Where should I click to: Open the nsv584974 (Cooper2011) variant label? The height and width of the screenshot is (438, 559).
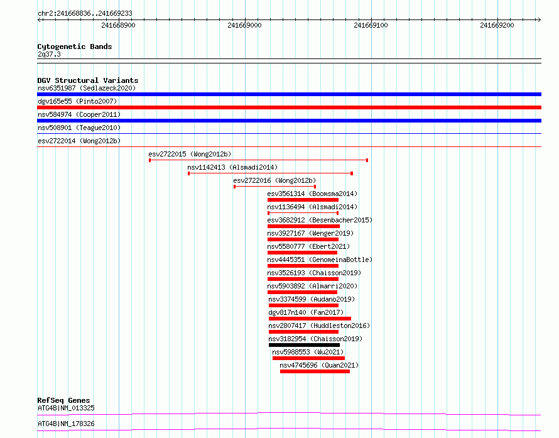point(79,114)
